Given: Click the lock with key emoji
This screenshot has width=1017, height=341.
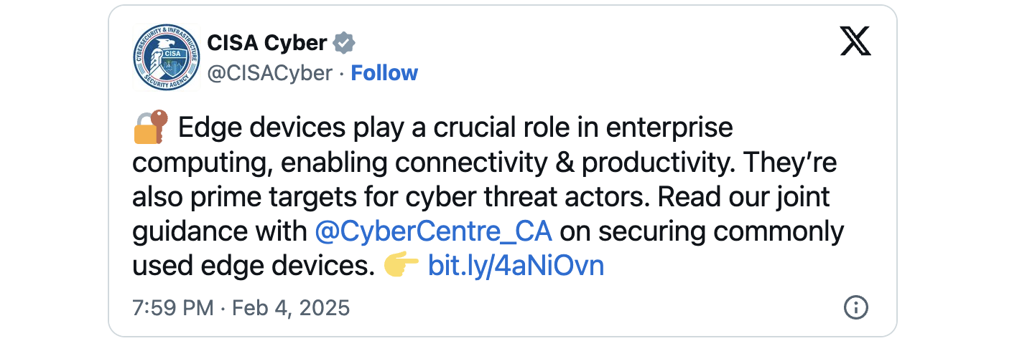Looking at the screenshot, I should tap(150, 128).
